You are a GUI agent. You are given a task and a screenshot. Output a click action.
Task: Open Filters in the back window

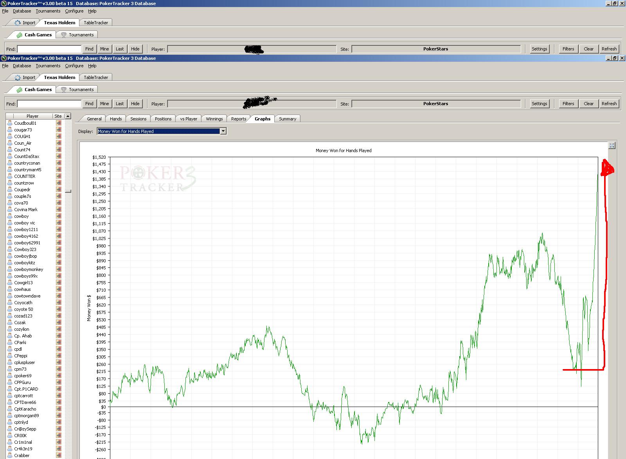pyautogui.click(x=568, y=49)
